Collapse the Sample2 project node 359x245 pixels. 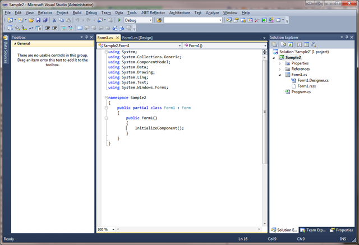[x=274, y=58]
